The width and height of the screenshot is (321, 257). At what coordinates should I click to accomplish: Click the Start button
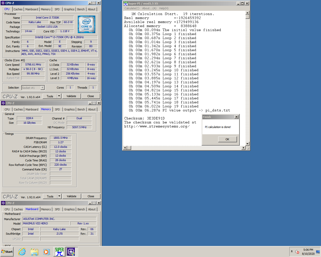tap(7, 252)
